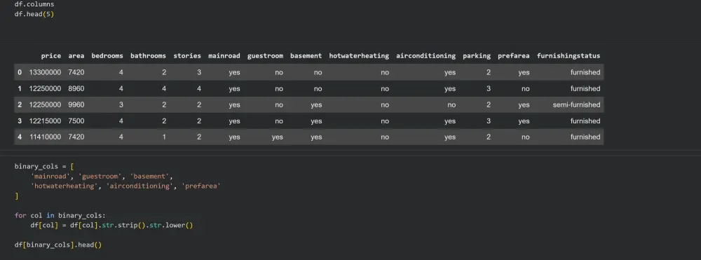Image resolution: width=701 pixels, height=260 pixels.
Task: Click stories value 3 in row 0
Action: 199,72
